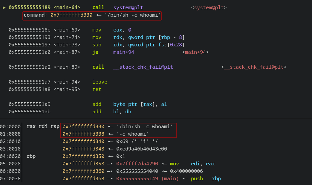Click canary value 0xed9a46b46d43e00
The image size is (312, 185).
click(141, 149)
